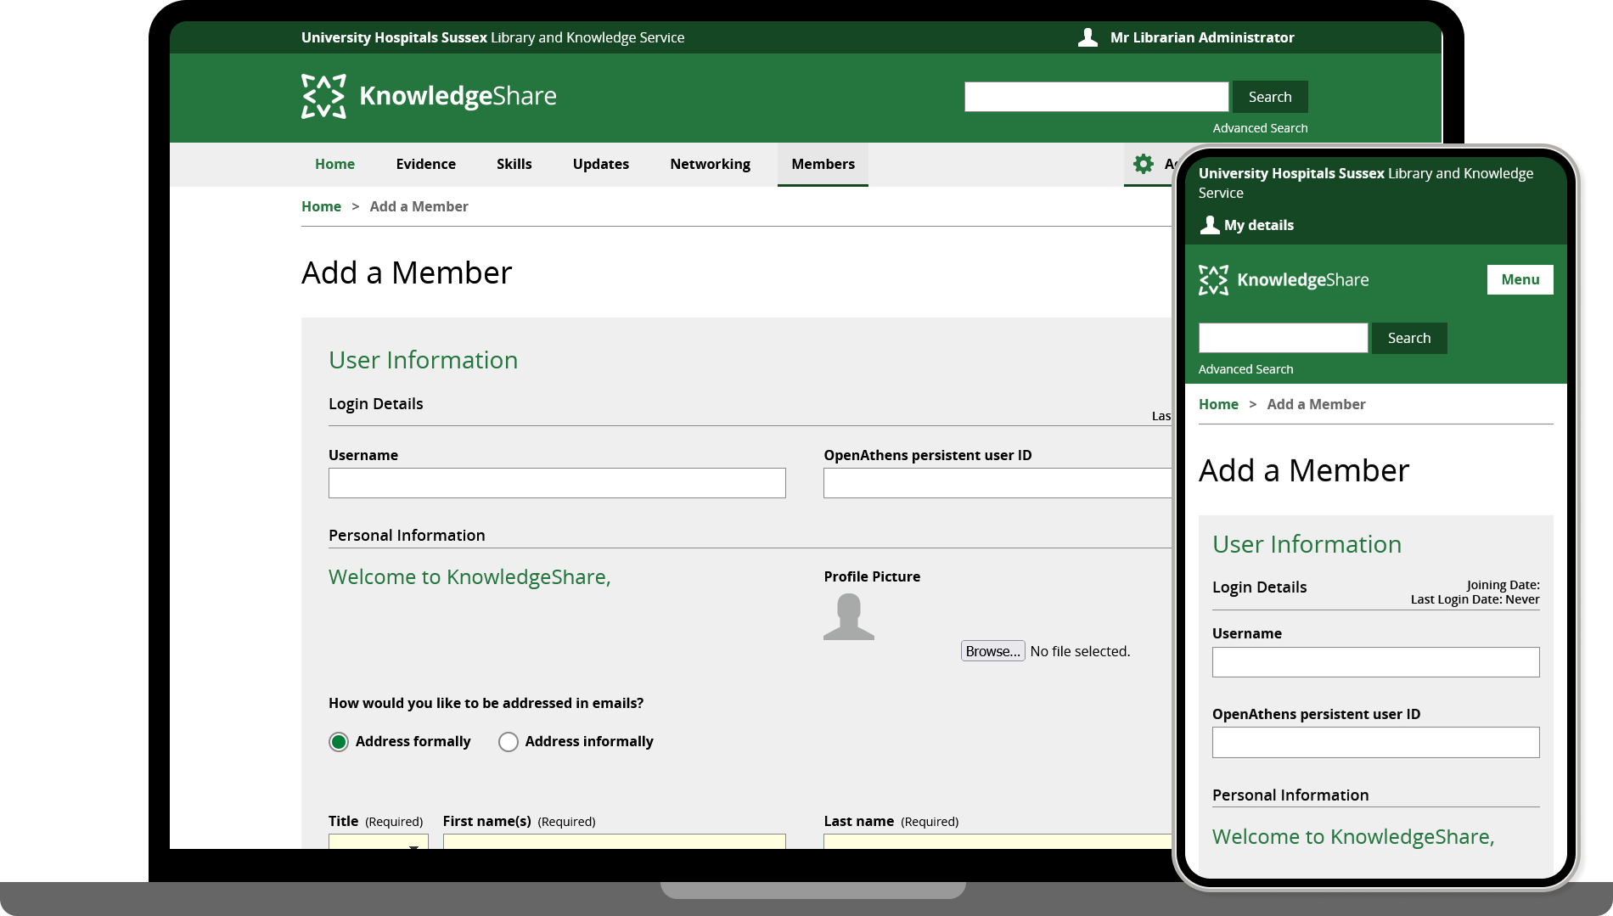This screenshot has width=1613, height=916.
Task: Open the Networking menu item
Action: (x=710, y=164)
